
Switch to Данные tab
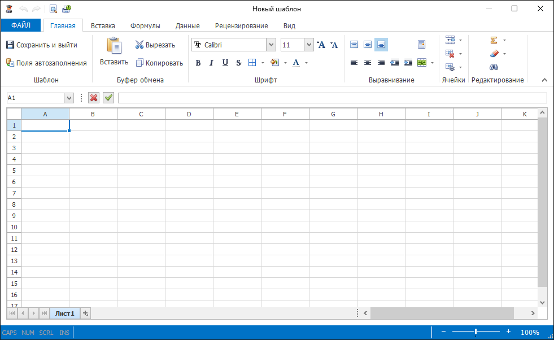pos(187,25)
